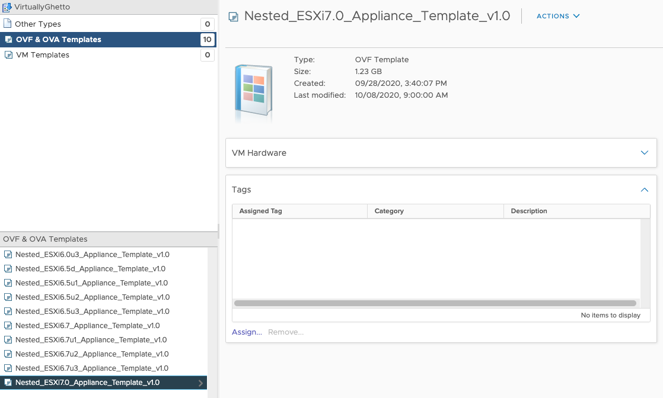The image size is (663, 398).
Task: Click the template icon in the page title
Action: tap(234, 17)
